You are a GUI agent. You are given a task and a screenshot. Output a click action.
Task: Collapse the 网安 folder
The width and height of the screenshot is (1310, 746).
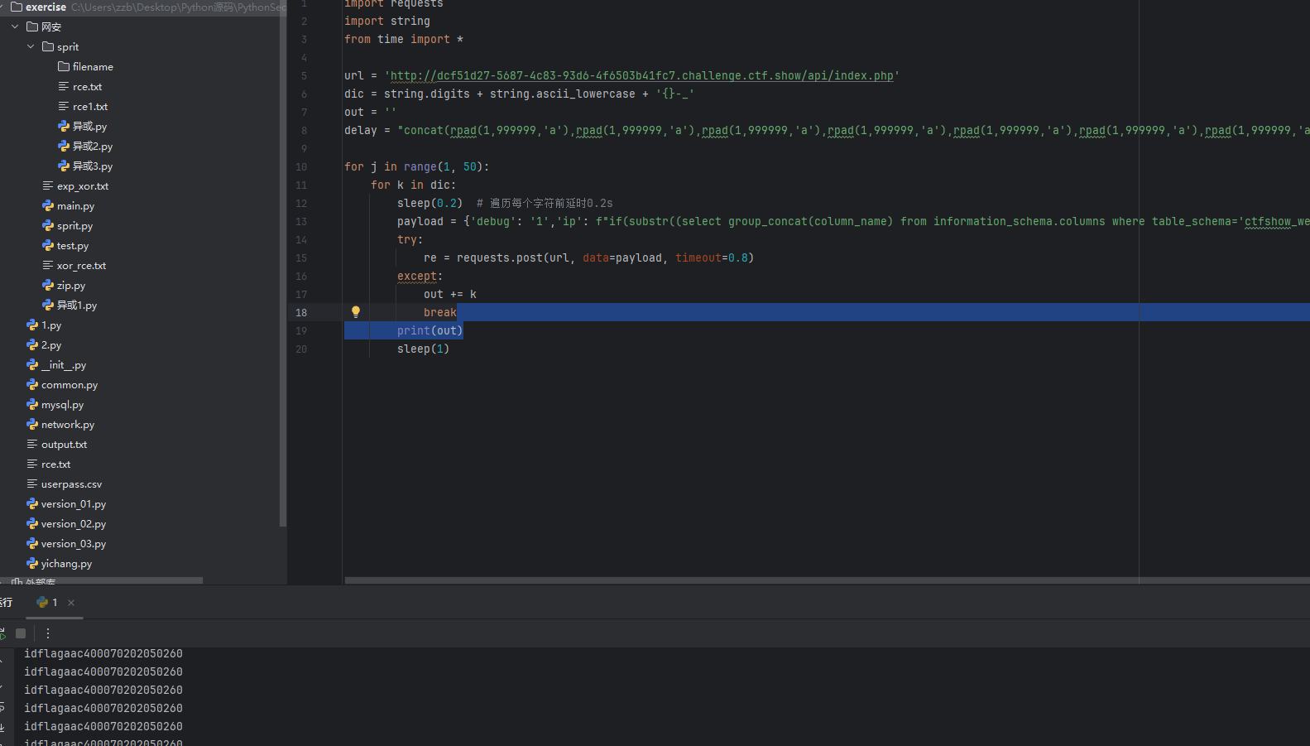[x=15, y=27]
